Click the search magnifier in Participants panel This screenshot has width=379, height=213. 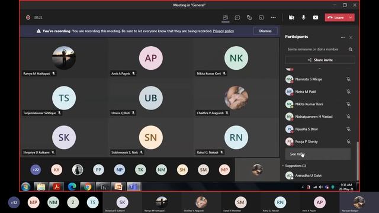351,49
